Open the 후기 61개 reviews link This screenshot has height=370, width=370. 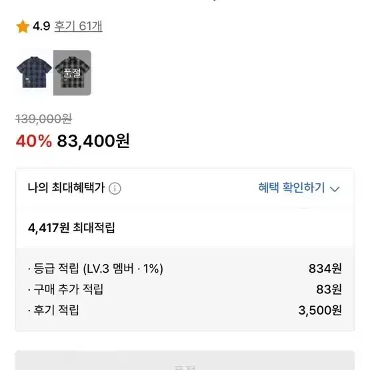coord(79,26)
